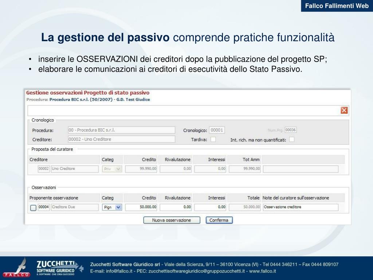Click the Creditore Due name field
373x280 pixels.
click(x=75, y=207)
